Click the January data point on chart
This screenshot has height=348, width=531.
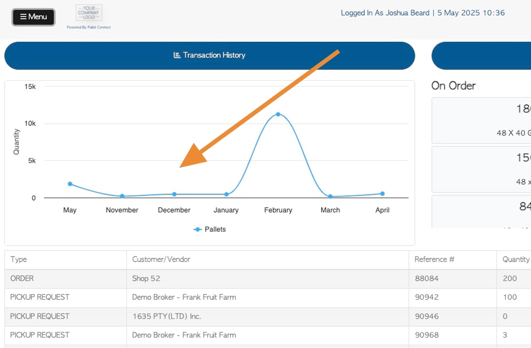point(226,194)
